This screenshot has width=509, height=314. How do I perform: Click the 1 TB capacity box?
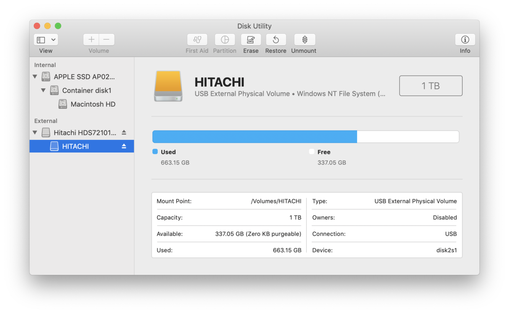pyautogui.click(x=431, y=86)
